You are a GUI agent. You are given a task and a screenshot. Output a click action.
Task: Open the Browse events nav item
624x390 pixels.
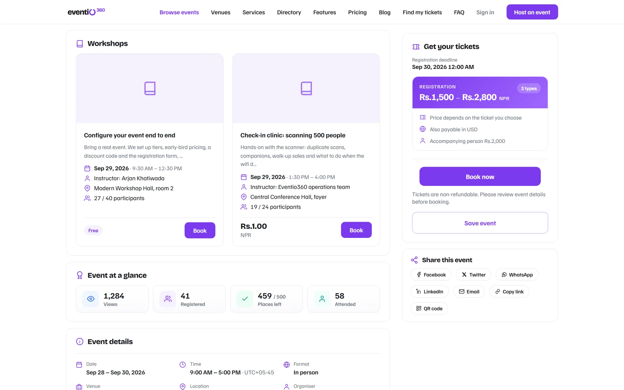click(x=179, y=12)
